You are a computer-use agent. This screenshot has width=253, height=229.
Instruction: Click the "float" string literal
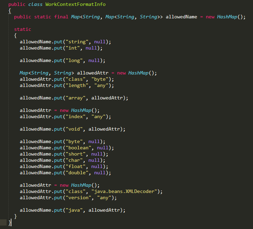point(76,166)
